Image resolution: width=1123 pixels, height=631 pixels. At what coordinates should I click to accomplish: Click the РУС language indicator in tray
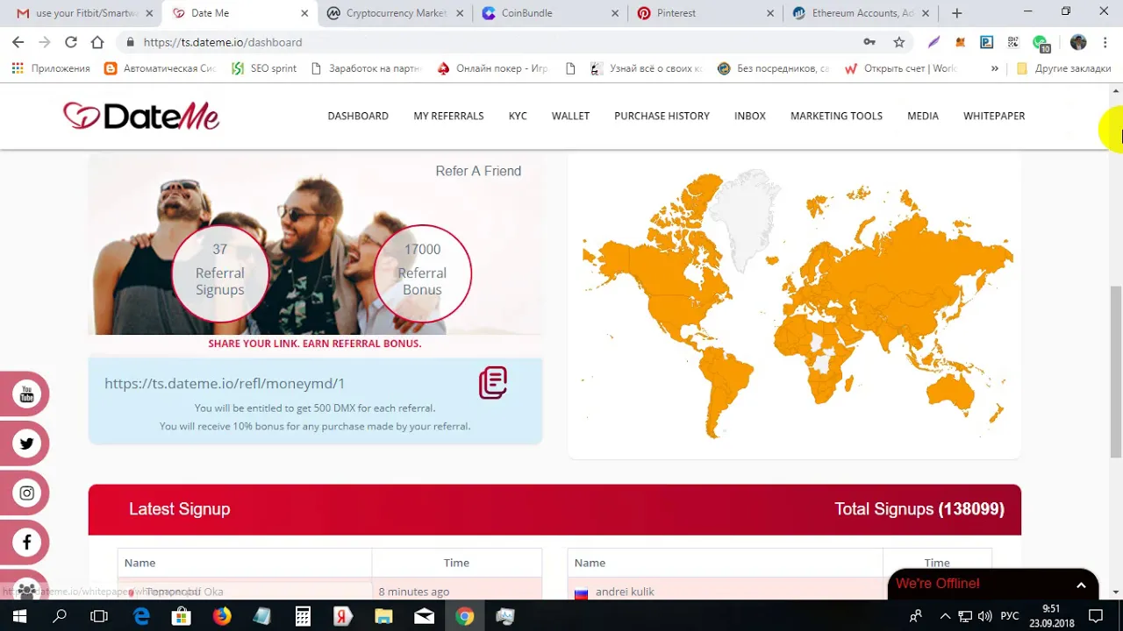(x=1010, y=616)
